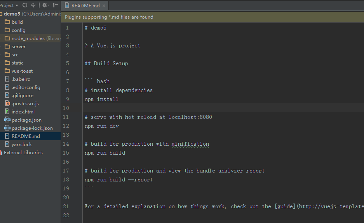Click the .gitignore file icon

(x=7, y=95)
